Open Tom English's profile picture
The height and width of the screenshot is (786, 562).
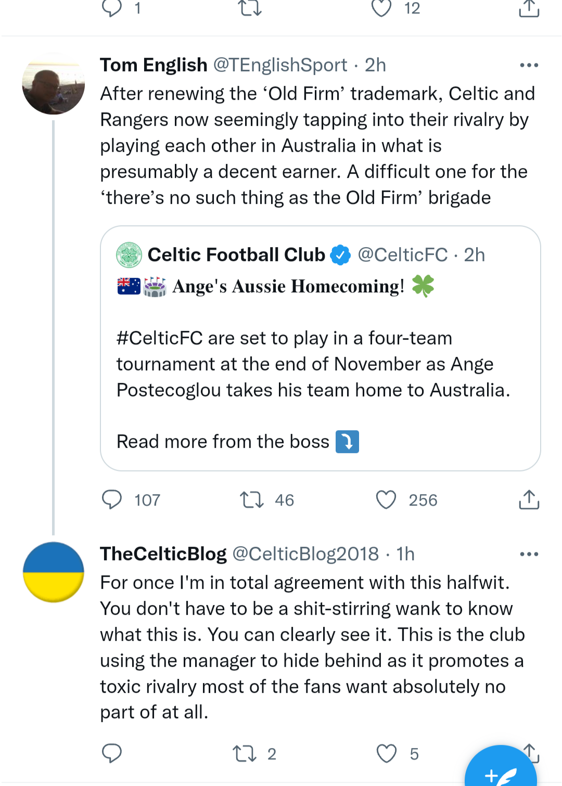click(x=53, y=84)
